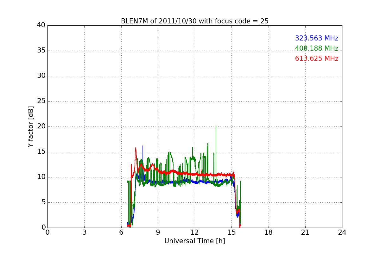Click y-axis tick label 30

[x=41, y=76]
